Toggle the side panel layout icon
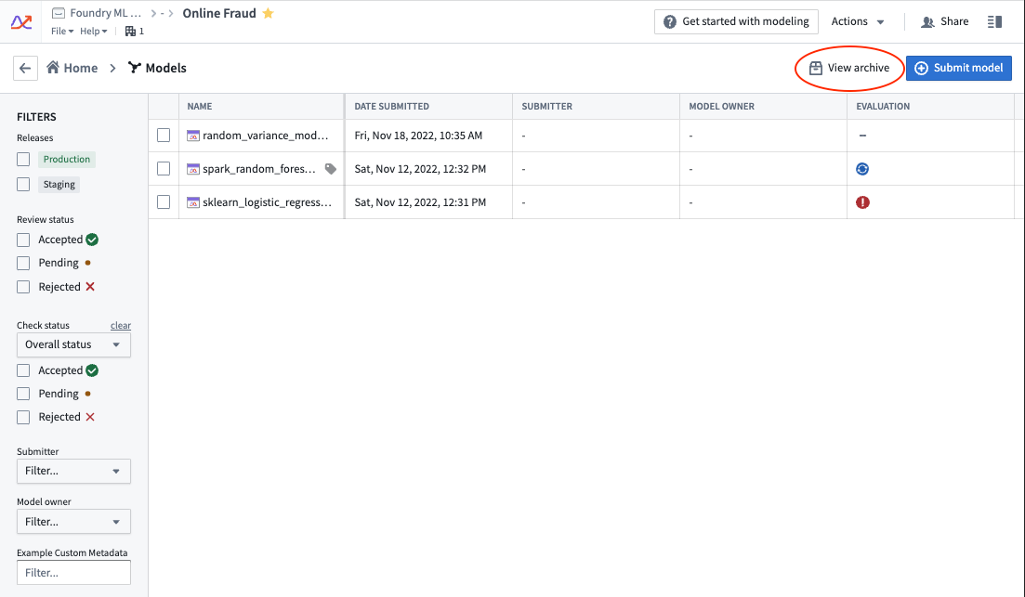1025x597 pixels. (x=995, y=21)
